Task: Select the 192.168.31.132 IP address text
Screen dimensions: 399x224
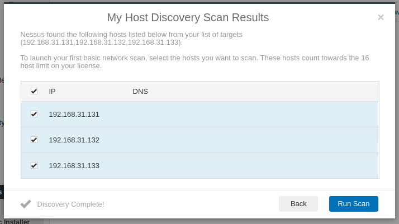Action: click(x=74, y=140)
